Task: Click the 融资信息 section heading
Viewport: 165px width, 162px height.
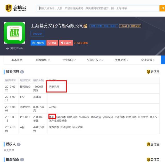Action: (12, 72)
